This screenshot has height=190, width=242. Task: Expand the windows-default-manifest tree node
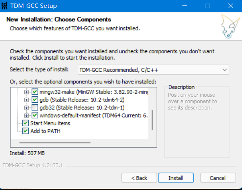[x=27, y=116]
